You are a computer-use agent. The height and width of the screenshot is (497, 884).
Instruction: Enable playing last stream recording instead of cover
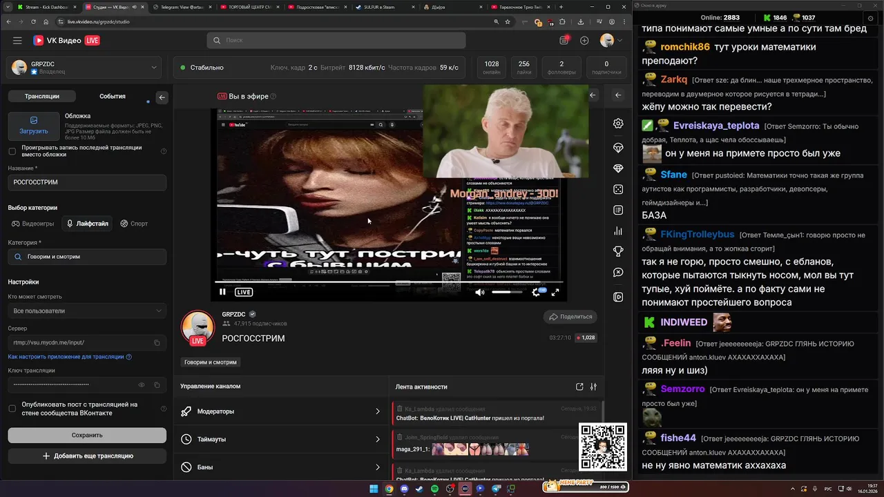click(12, 151)
